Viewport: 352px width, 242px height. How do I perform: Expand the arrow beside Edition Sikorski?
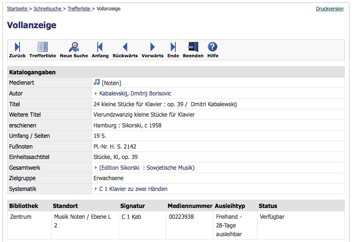(x=96, y=168)
